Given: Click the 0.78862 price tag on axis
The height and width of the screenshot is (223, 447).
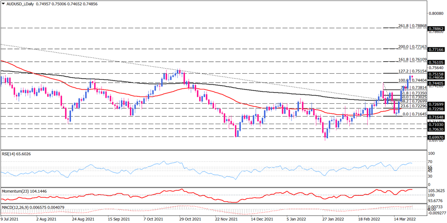Looking at the screenshot, I should click(436, 29).
